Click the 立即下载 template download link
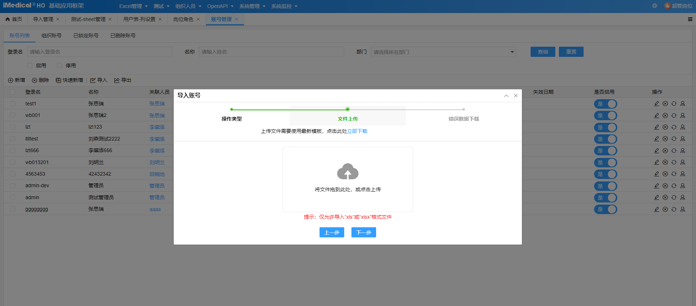This screenshot has width=696, height=306. point(357,131)
